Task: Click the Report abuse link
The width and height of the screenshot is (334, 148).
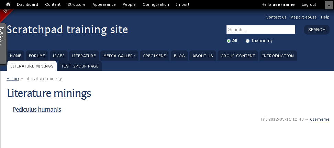Action: pyautogui.click(x=303, y=17)
